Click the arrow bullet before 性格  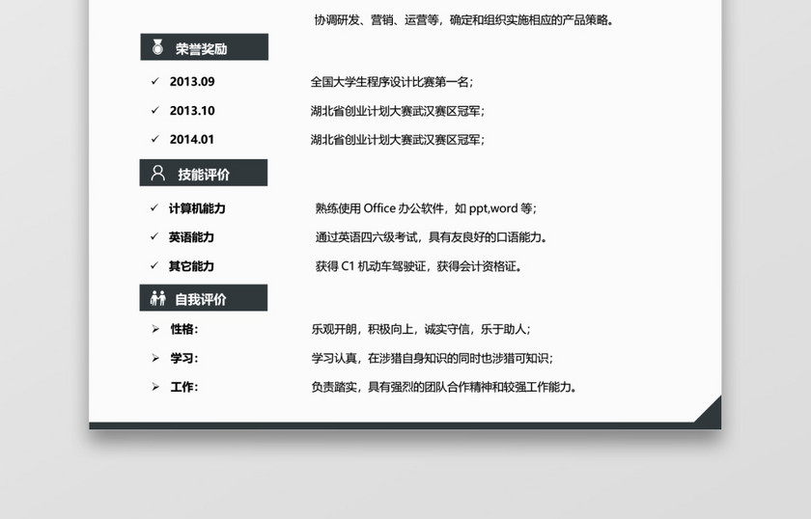(155, 329)
